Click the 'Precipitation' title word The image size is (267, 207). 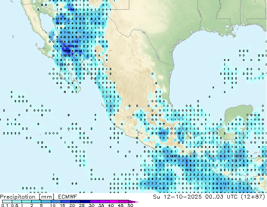tap(18, 197)
